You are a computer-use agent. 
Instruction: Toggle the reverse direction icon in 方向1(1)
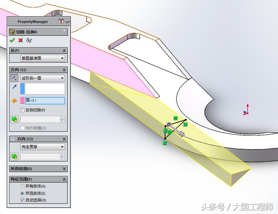(14, 78)
